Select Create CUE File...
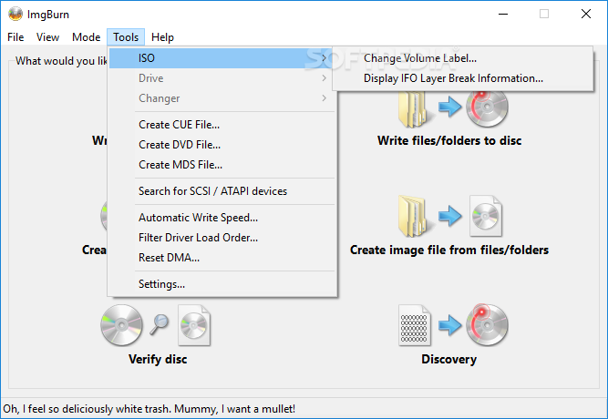Viewport: 608px width, 419px height. tap(222, 125)
